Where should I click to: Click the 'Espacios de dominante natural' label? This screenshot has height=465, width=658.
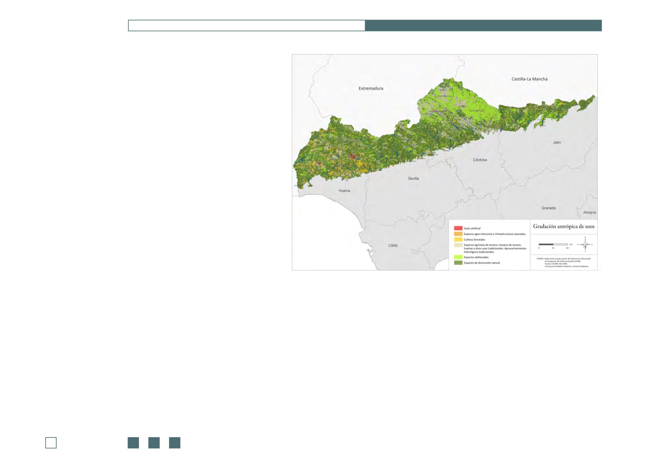482,263
